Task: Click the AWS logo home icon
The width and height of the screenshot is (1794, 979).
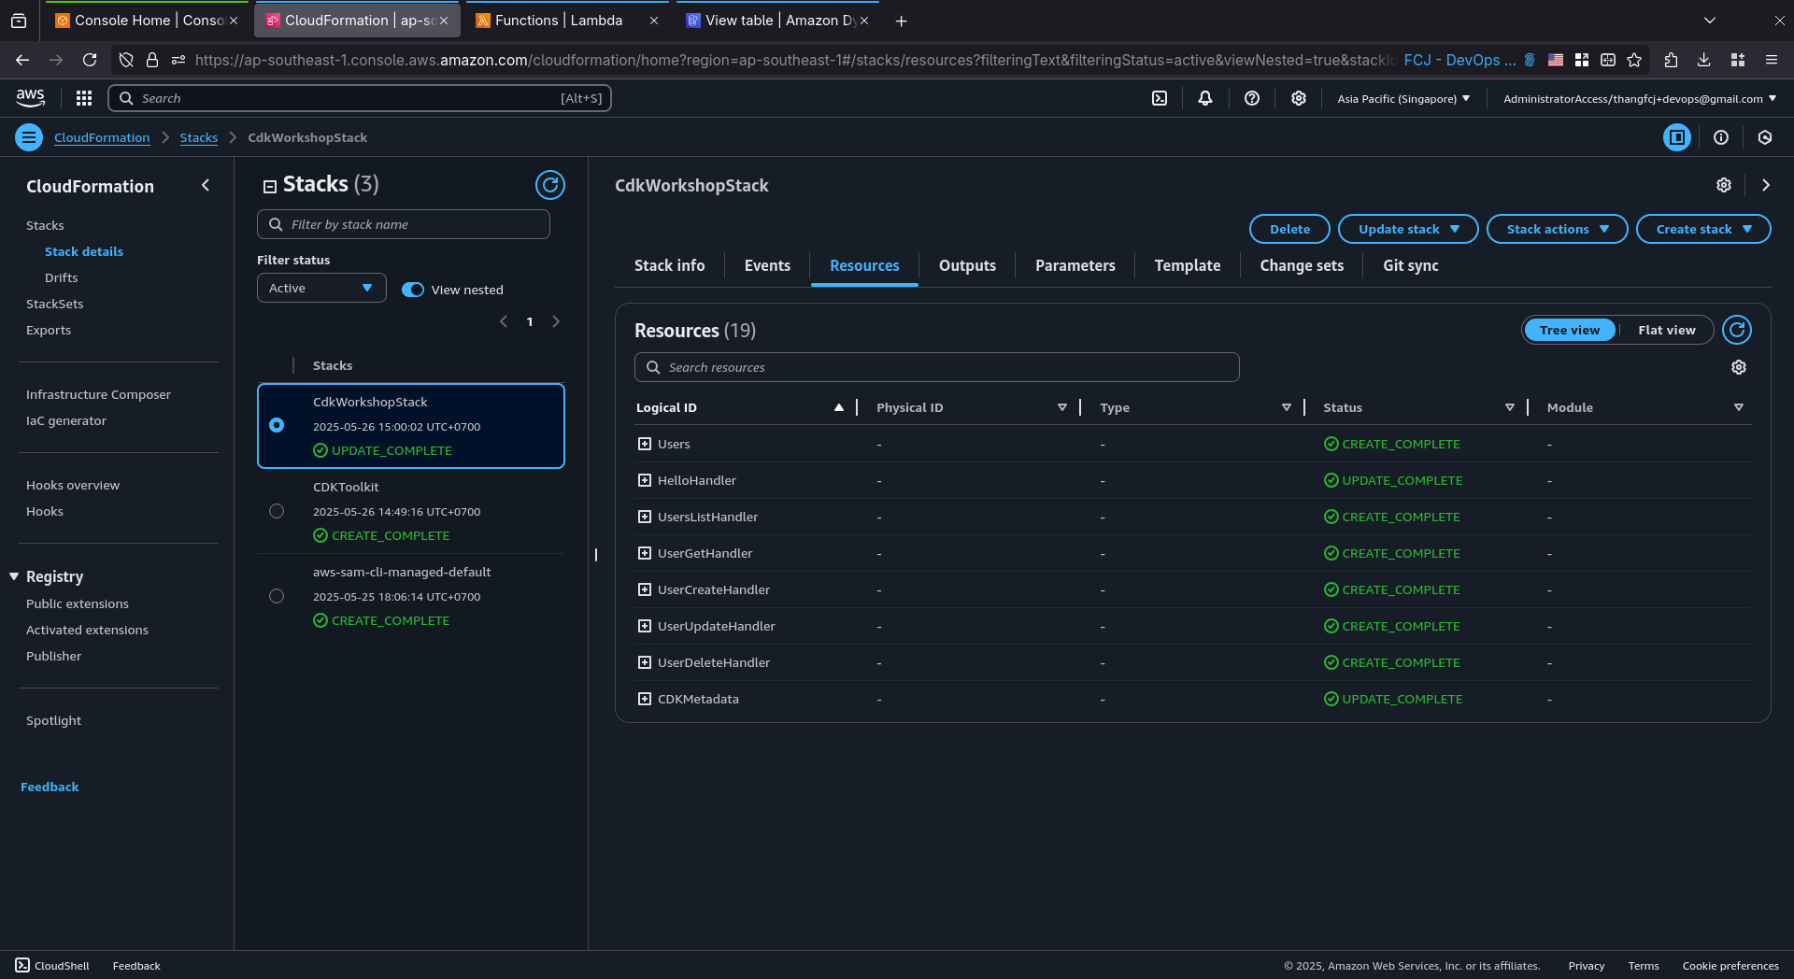Action: 30,97
